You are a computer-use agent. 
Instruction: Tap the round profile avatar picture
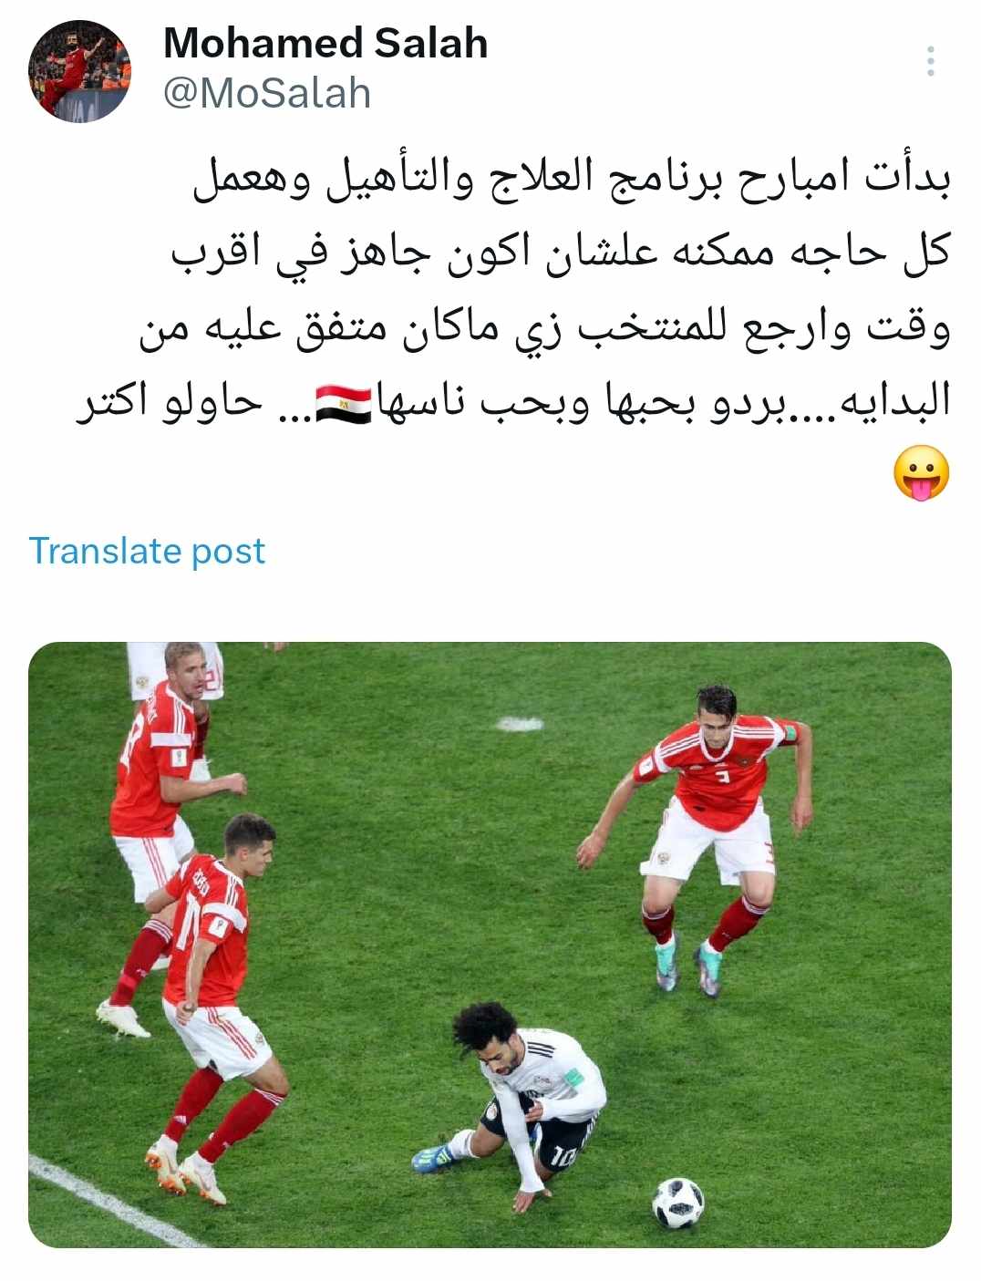(79, 71)
